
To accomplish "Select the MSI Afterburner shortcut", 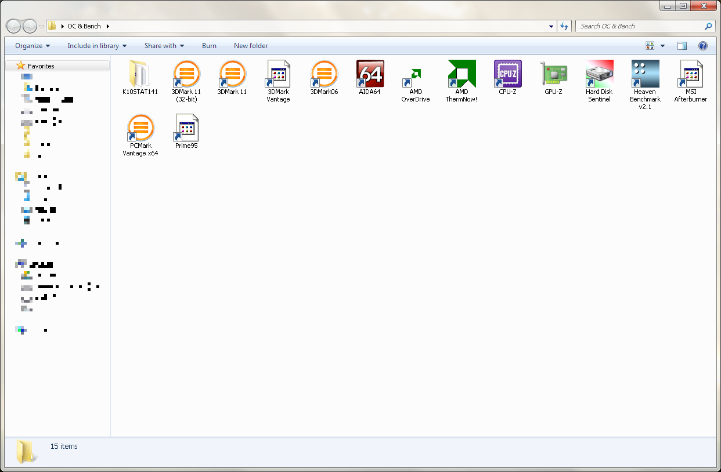I will [691, 81].
